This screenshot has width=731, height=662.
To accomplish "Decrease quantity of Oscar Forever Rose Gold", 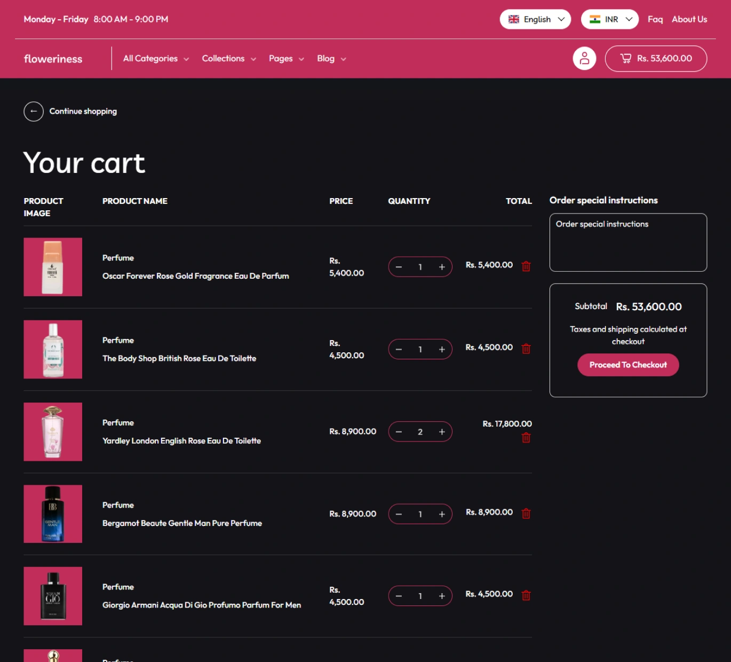I will pos(399,267).
